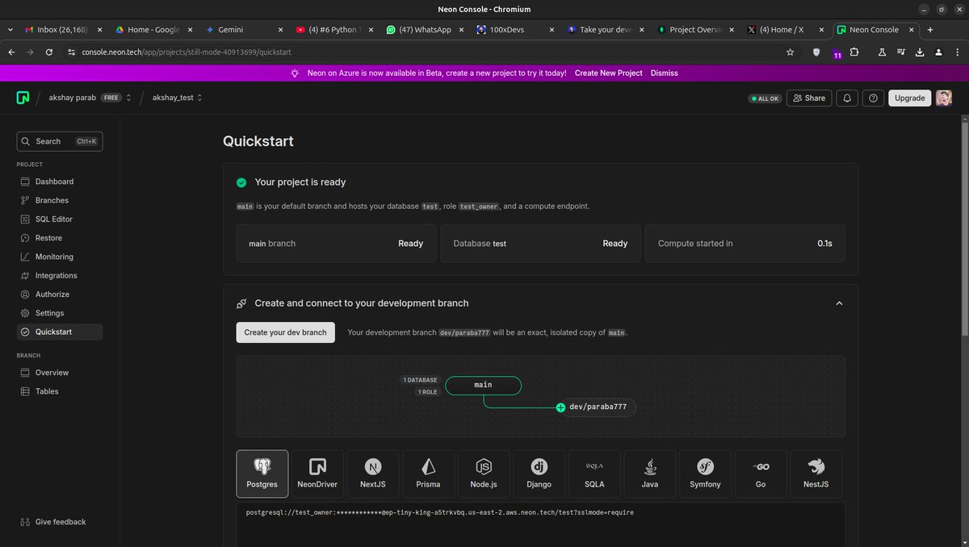Image resolution: width=969 pixels, height=547 pixels.
Task: Open Authorize in the sidebar
Action: 60,294
